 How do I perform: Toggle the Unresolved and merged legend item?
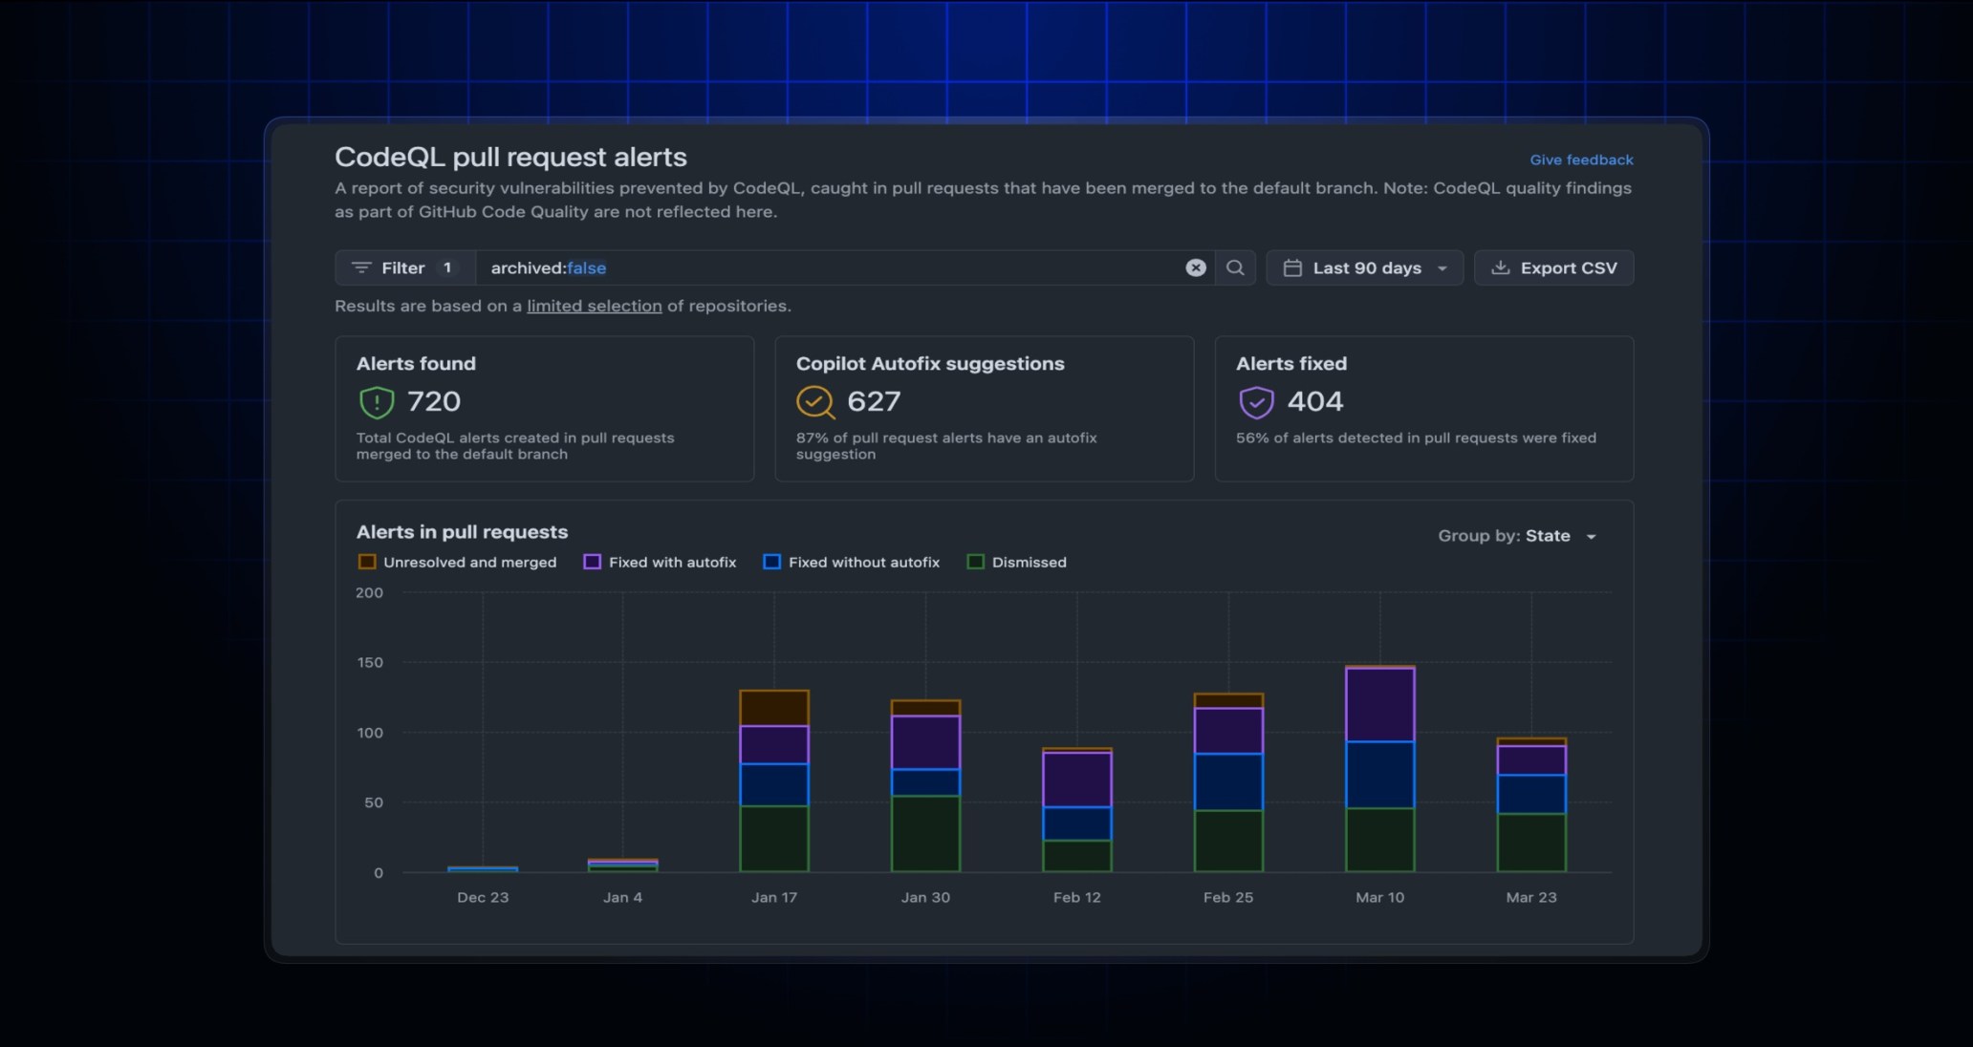coord(457,562)
